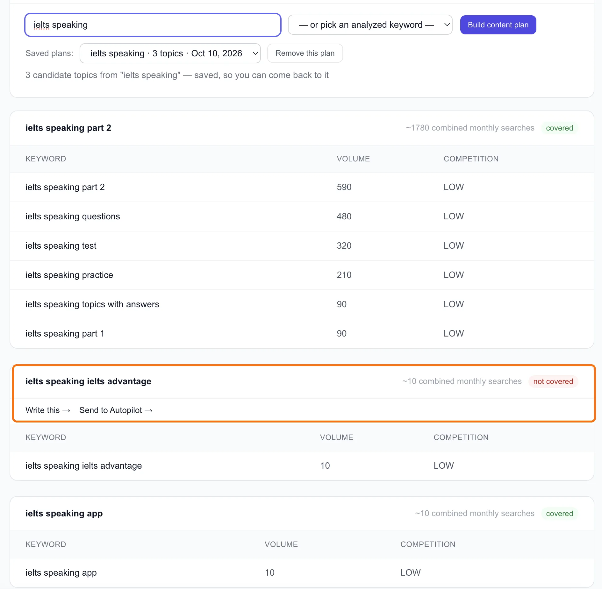Image resolution: width=602 pixels, height=589 pixels.
Task: Open the Saved plans dropdown
Action: [x=170, y=53]
